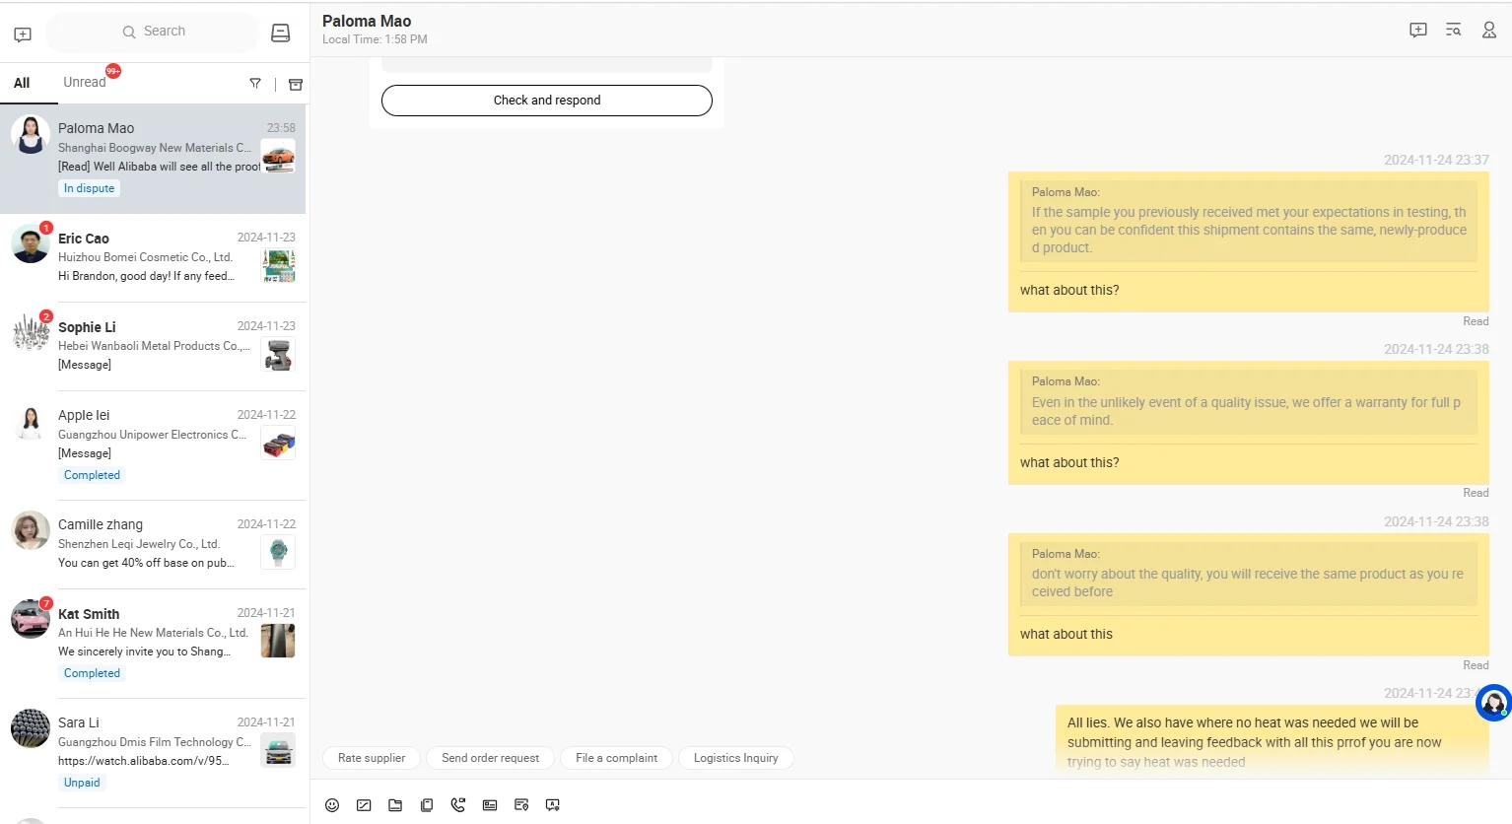Image resolution: width=1512 pixels, height=824 pixels.
Task: Open 'We sincerely invite you to Shang…' preview
Action: 144,652
